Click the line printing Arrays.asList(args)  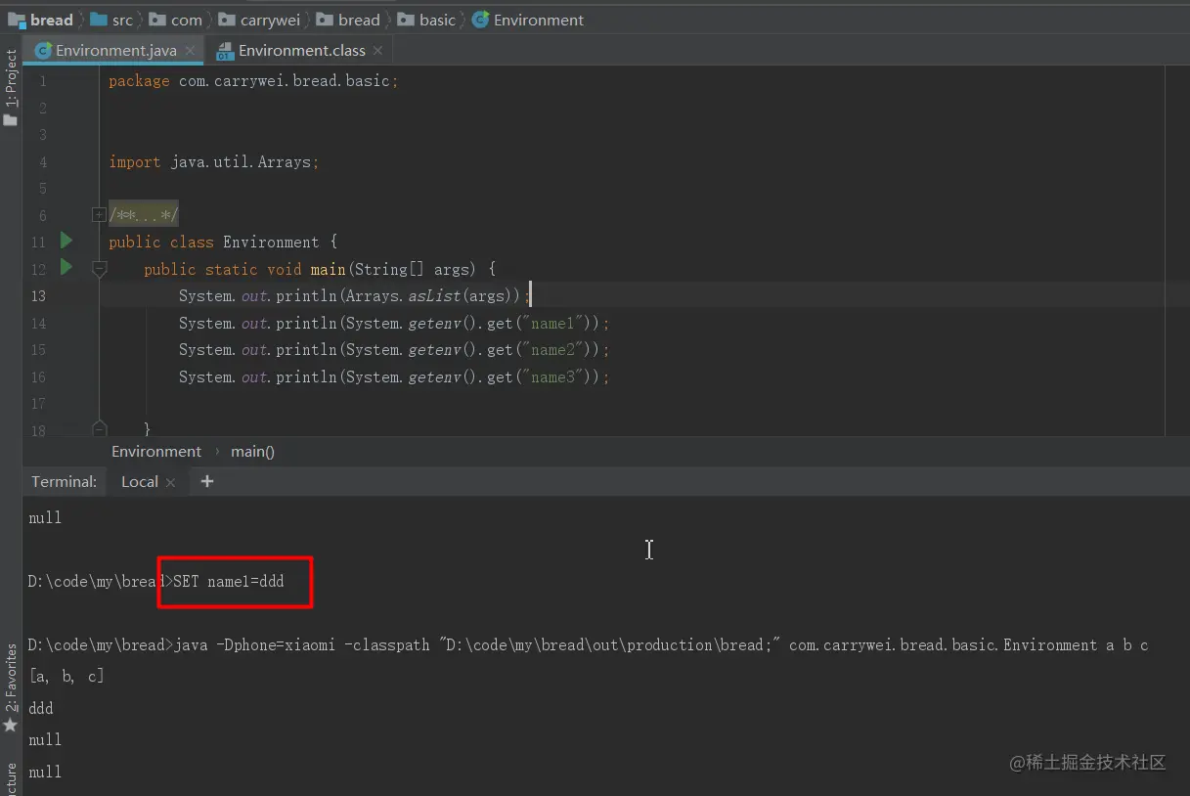click(355, 295)
